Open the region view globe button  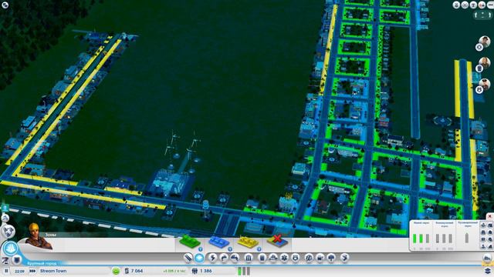(8, 232)
